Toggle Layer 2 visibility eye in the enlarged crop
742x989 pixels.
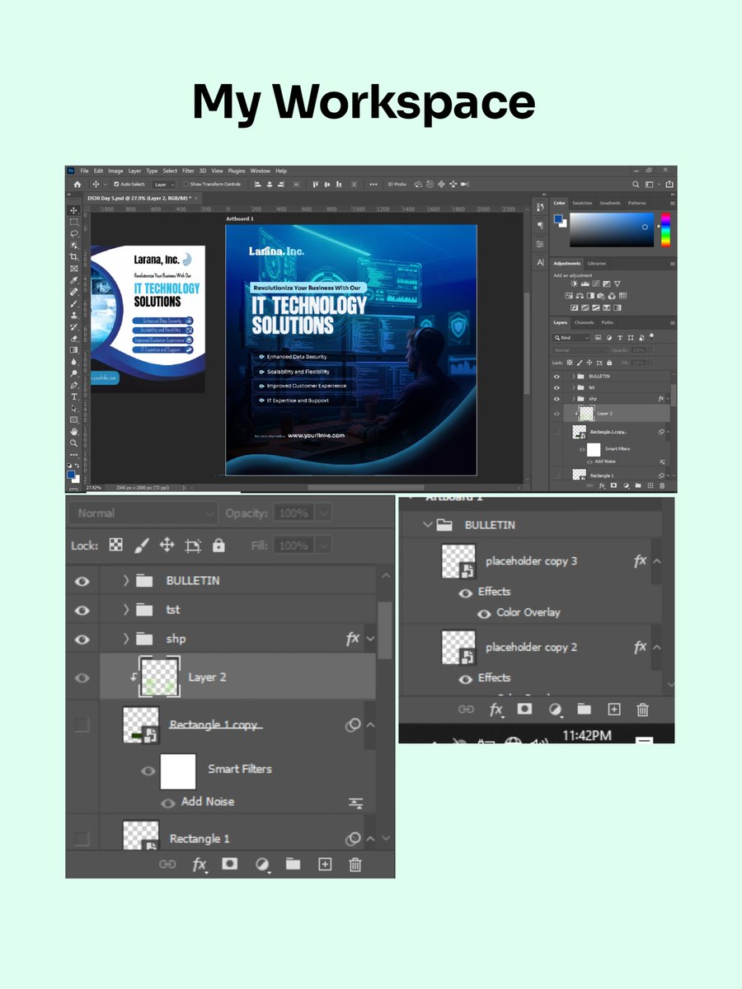click(82, 677)
